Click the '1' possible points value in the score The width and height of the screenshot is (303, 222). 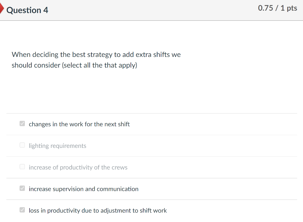283,8
